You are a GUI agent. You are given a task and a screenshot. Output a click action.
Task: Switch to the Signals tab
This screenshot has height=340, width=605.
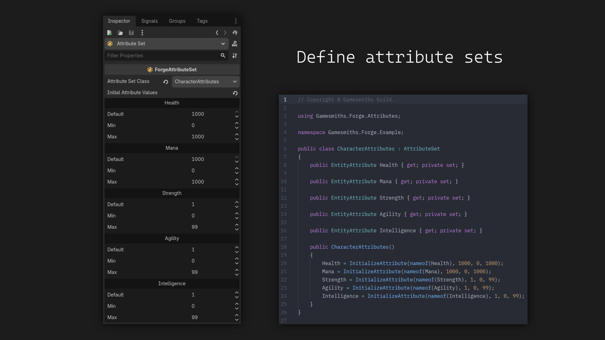pos(149,21)
